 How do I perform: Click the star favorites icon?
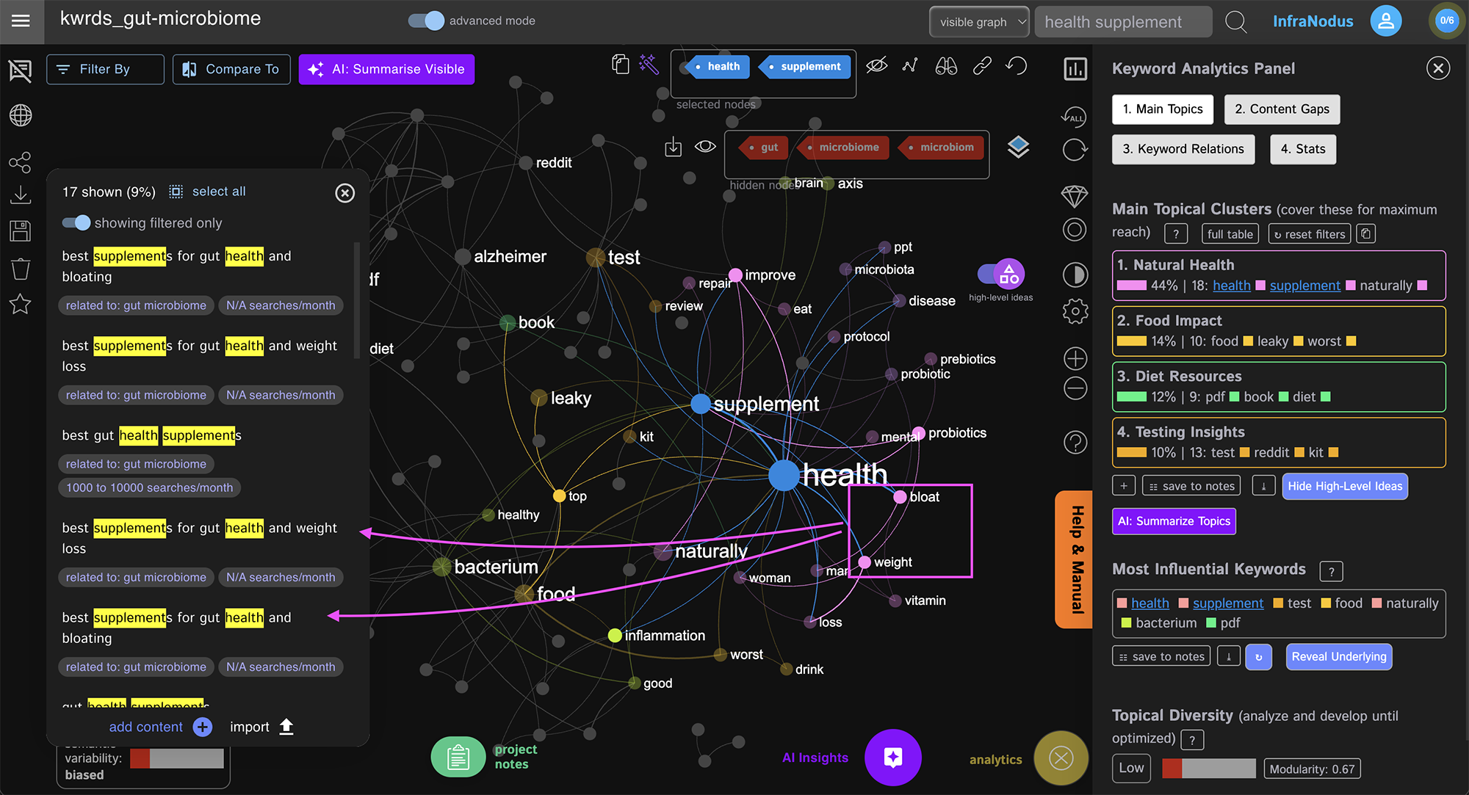tap(21, 304)
